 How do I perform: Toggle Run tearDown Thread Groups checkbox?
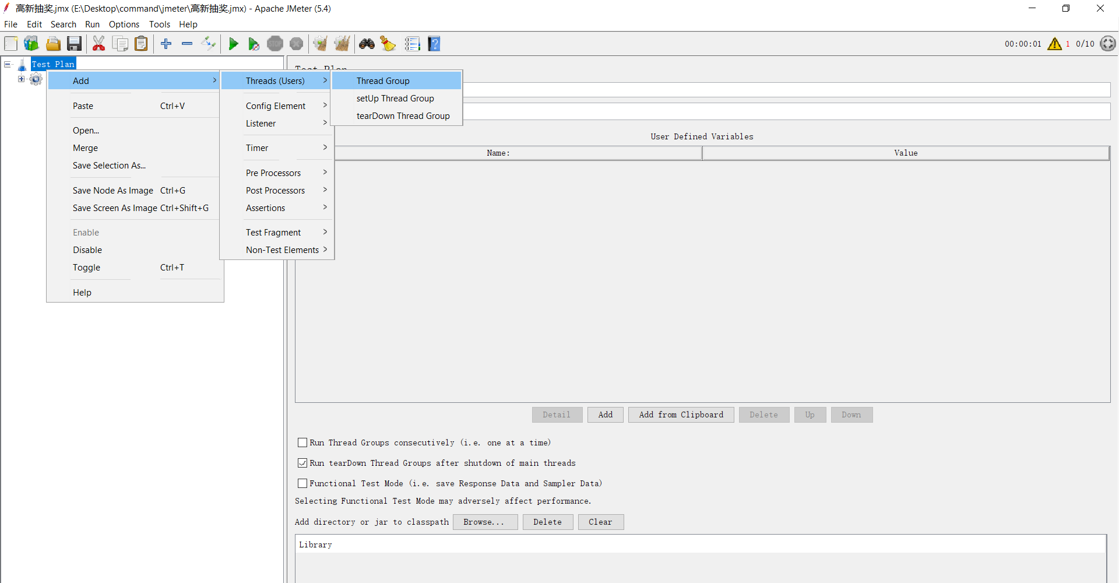coord(302,463)
